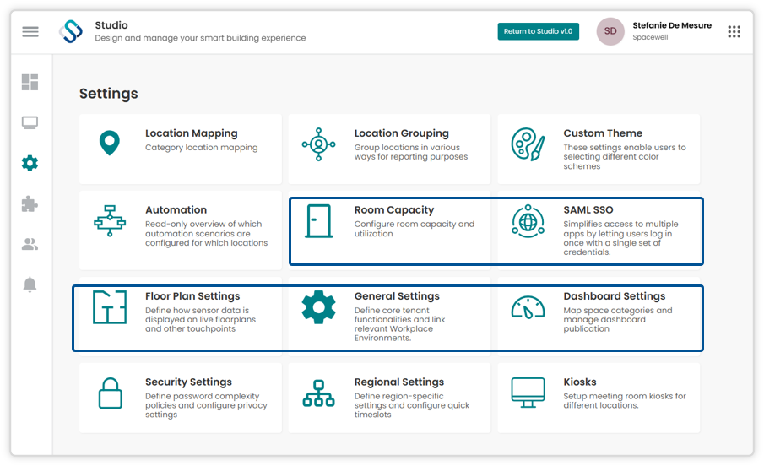Open Location Mapping title
Viewport: 764px width, 466px height.
coord(192,133)
